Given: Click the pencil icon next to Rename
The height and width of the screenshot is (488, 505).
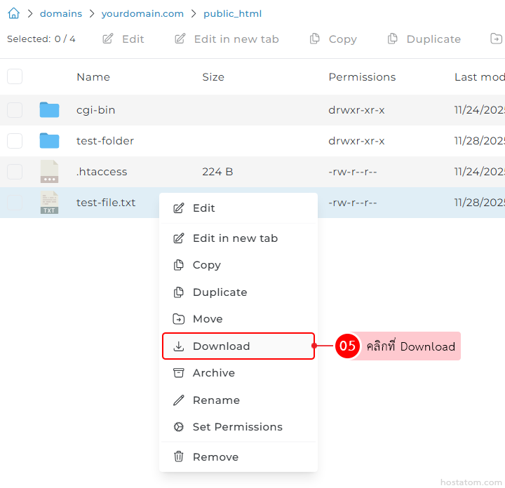Looking at the screenshot, I should [179, 400].
